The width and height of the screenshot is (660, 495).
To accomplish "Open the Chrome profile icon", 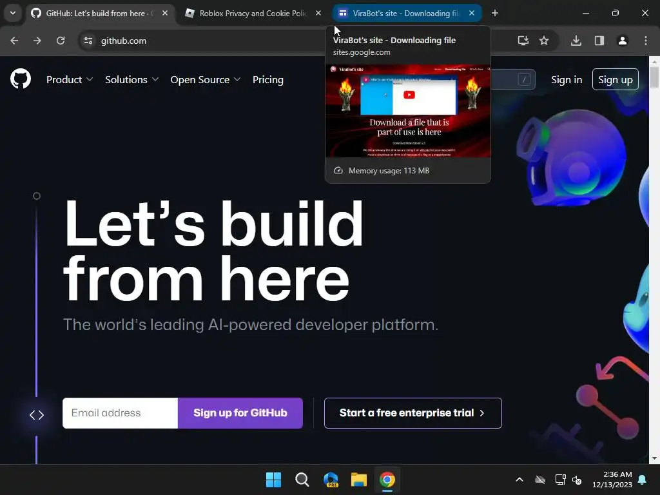I will [623, 41].
